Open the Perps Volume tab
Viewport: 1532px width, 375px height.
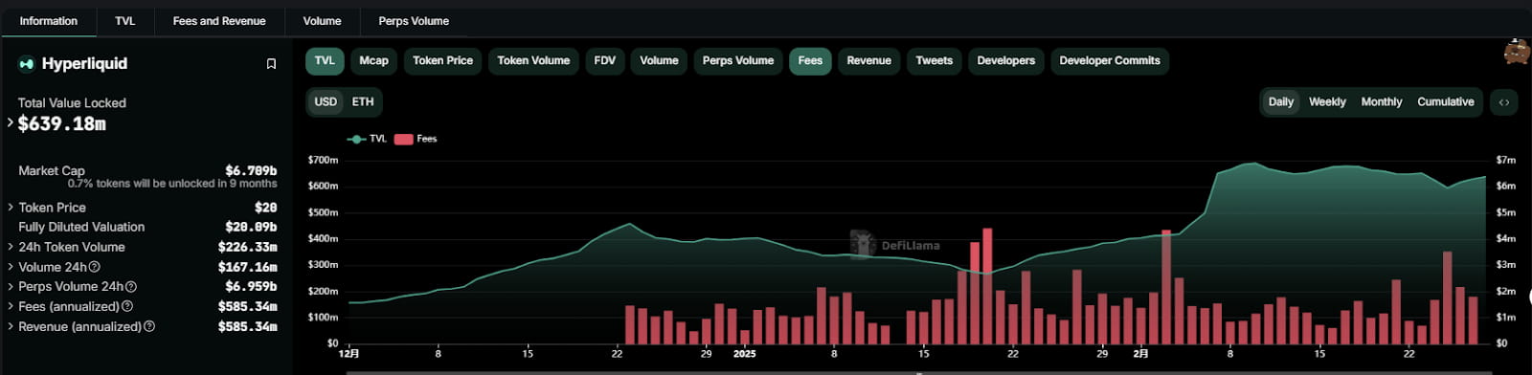tap(414, 21)
